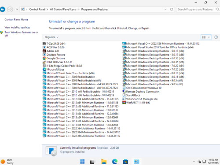Select Microsoft Edge icon in program list
The height and width of the screenshot is (165, 220).
pyautogui.click(x=44, y=69)
